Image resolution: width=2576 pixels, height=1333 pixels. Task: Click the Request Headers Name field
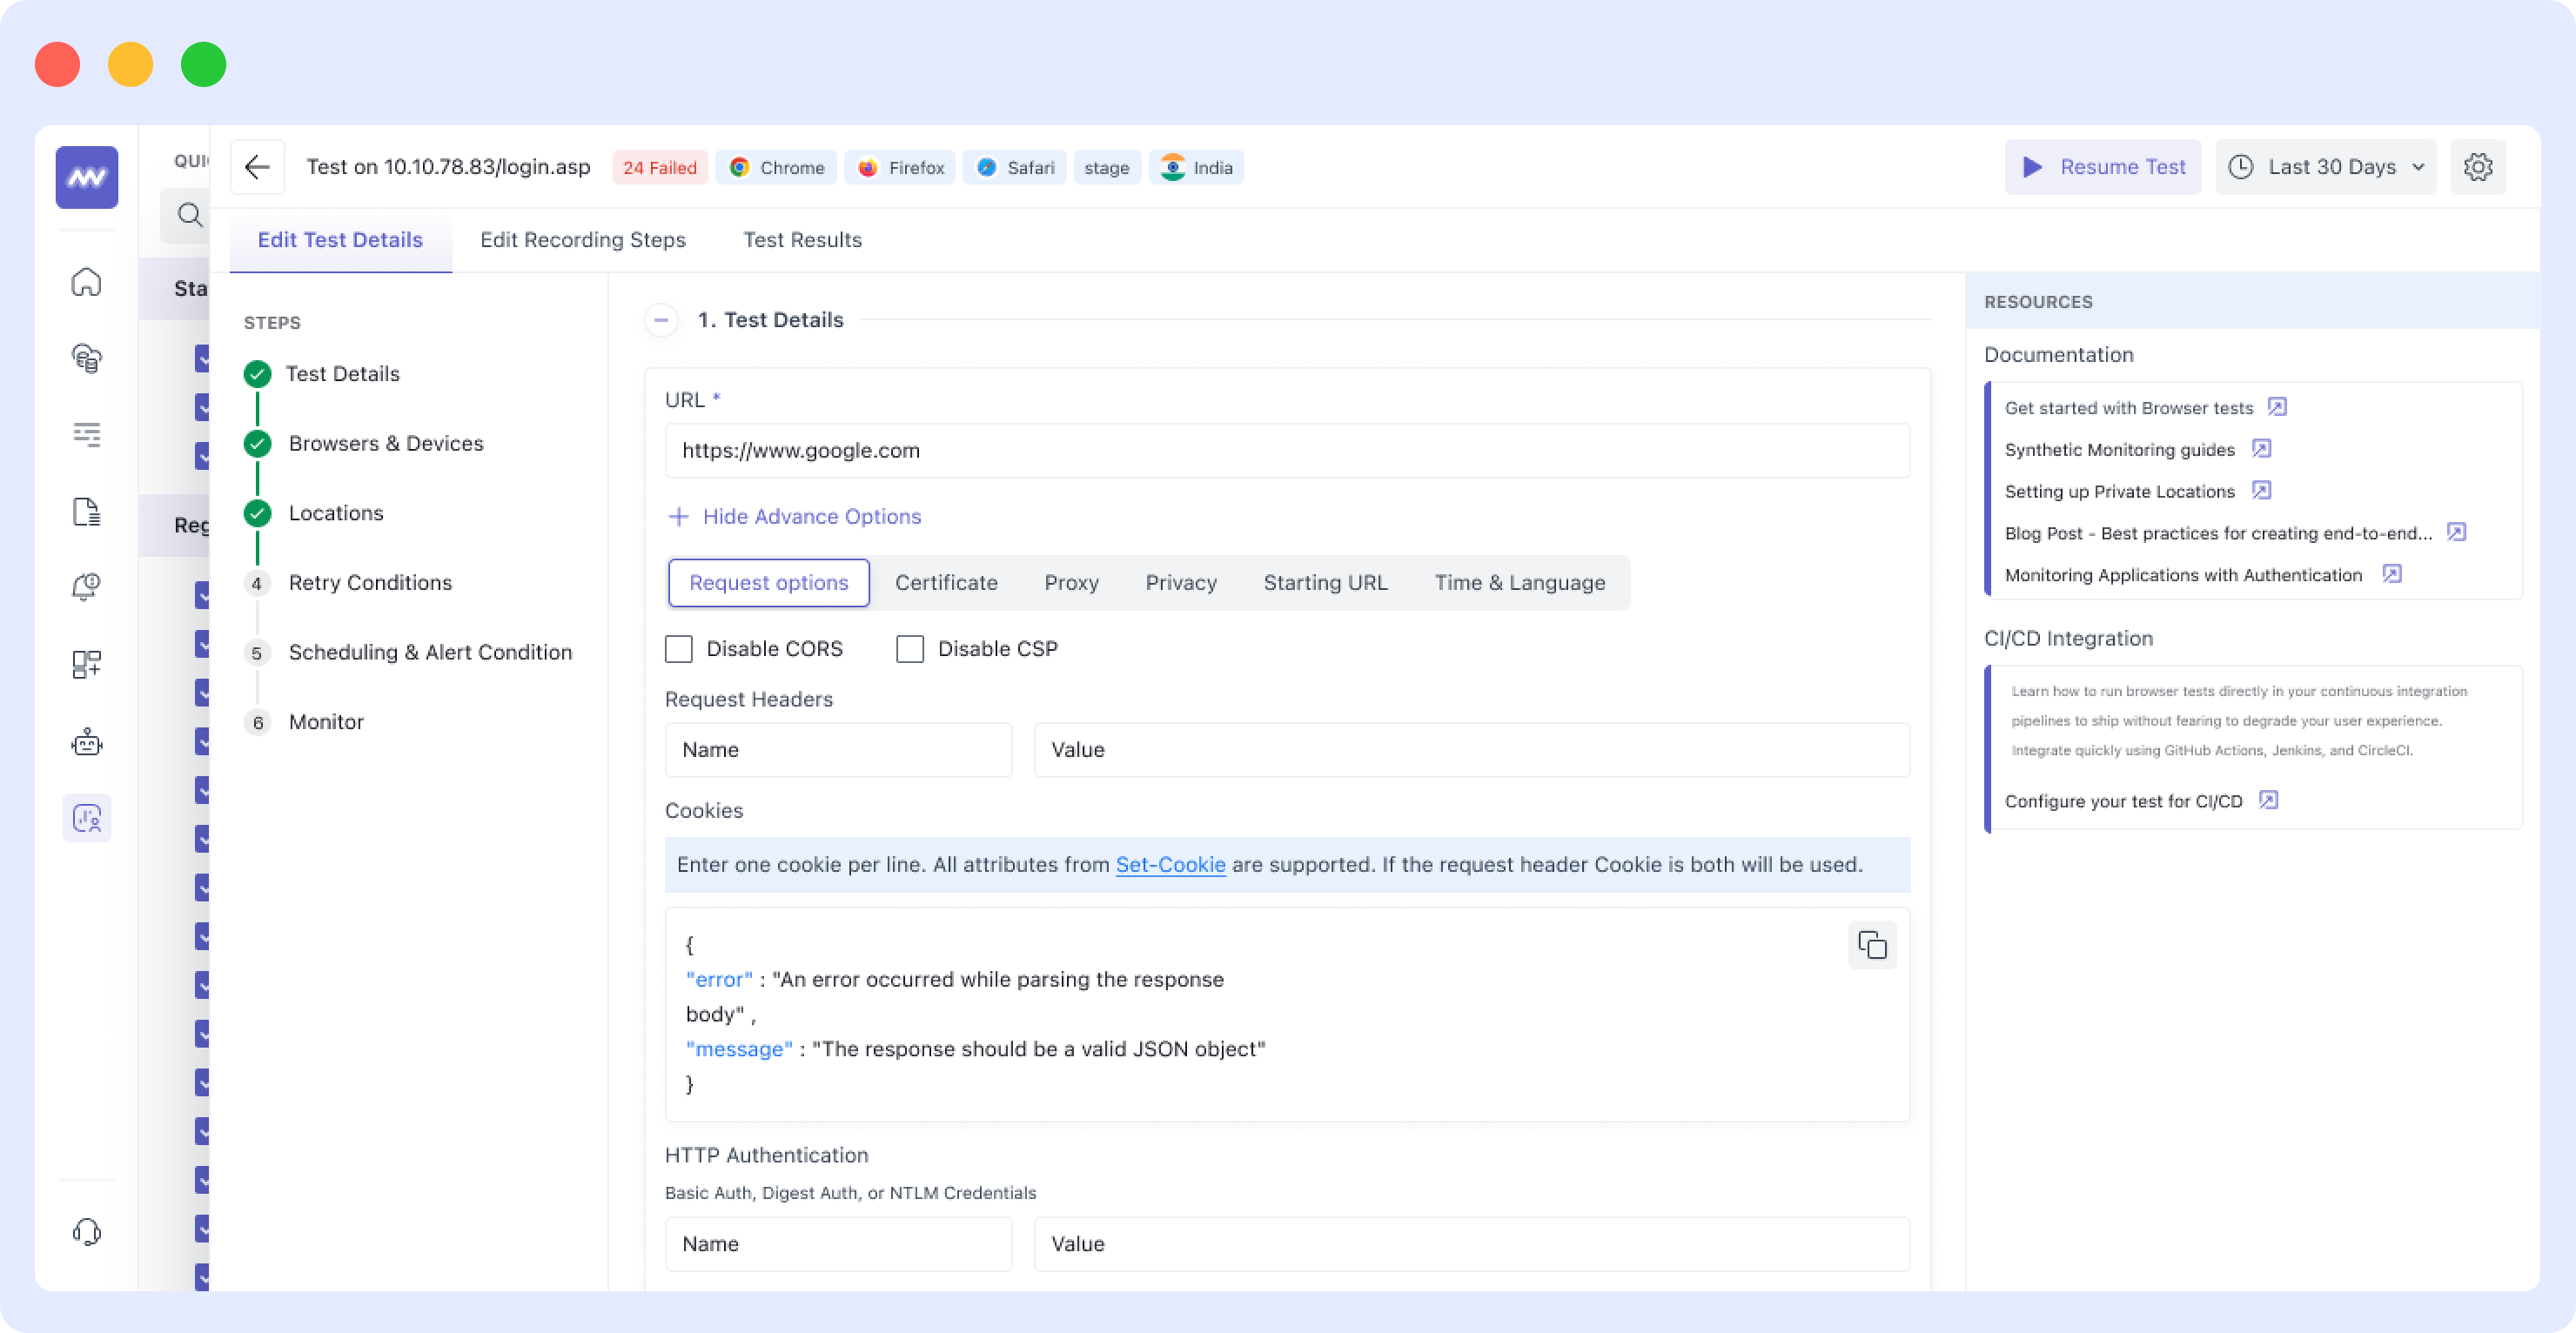tap(838, 750)
